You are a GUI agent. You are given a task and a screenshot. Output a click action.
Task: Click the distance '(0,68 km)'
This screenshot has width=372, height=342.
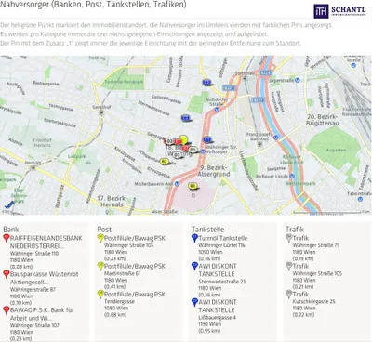click(x=115, y=315)
